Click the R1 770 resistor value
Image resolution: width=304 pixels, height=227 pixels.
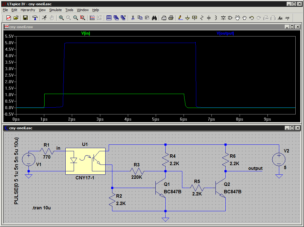[x=47, y=157]
